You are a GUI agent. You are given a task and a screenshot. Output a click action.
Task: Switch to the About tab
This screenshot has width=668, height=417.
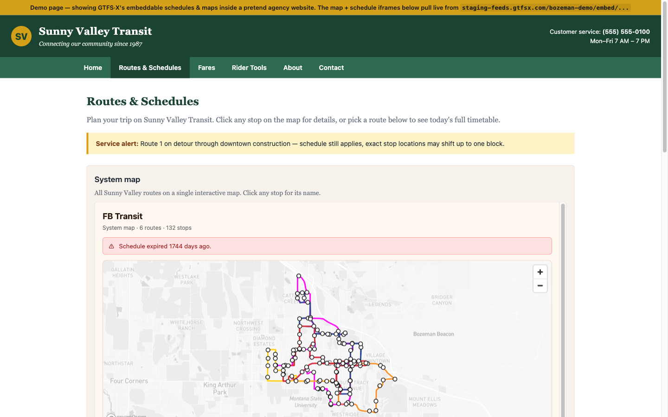point(293,68)
